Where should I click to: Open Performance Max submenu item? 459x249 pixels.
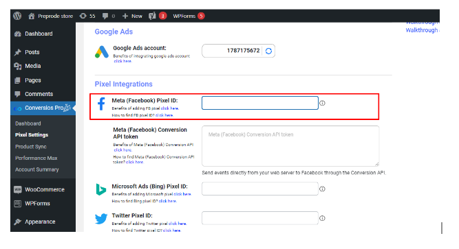click(36, 158)
